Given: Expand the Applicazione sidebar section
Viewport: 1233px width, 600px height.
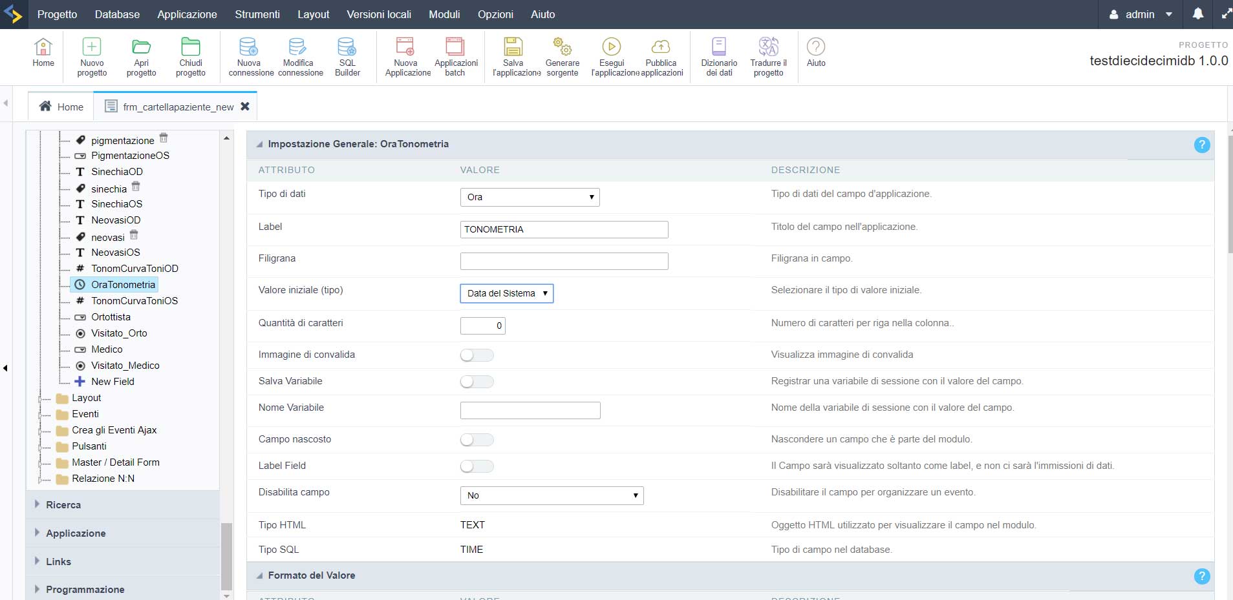Looking at the screenshot, I should tap(123, 533).
